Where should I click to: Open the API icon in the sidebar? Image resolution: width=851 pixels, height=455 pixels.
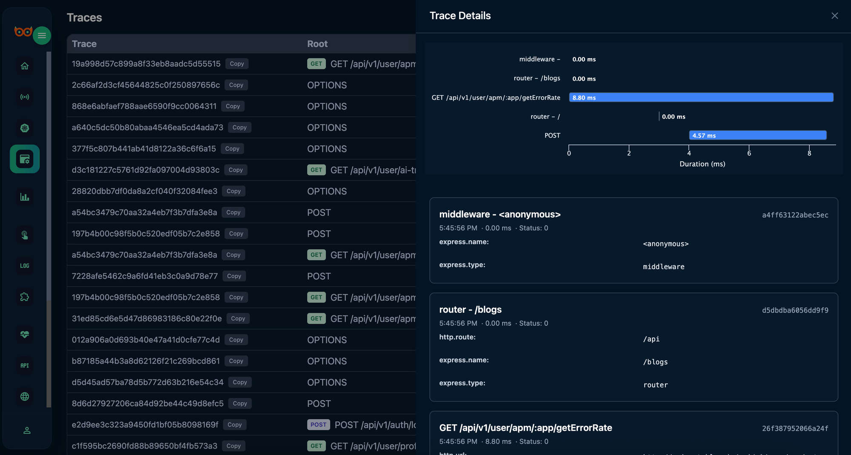pos(25,365)
